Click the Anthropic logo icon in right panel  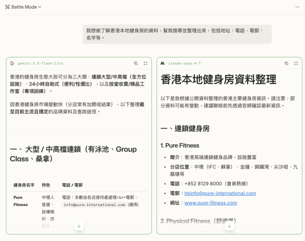163,63
